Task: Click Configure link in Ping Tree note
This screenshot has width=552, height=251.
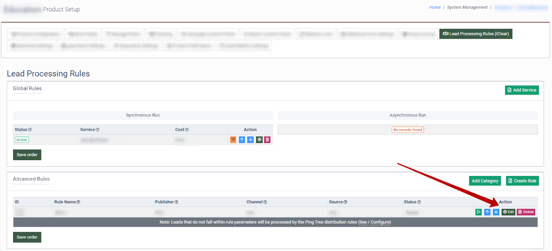Action: (380, 222)
